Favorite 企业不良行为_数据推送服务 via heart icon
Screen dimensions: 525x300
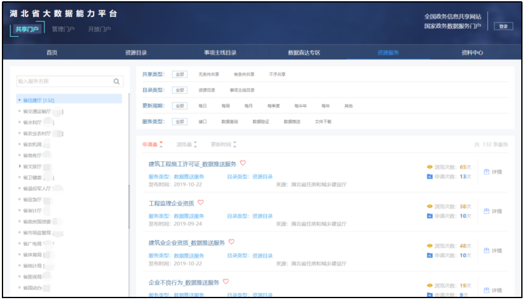point(226,282)
